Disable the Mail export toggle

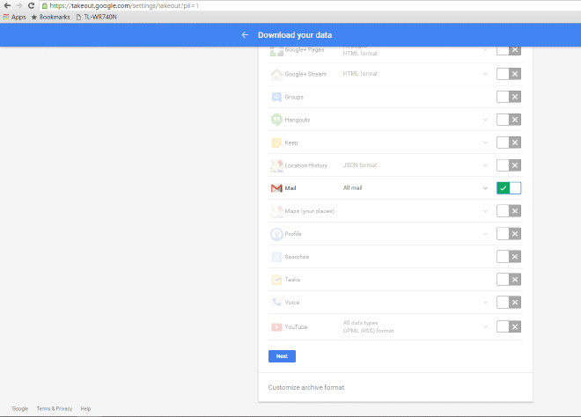509,188
